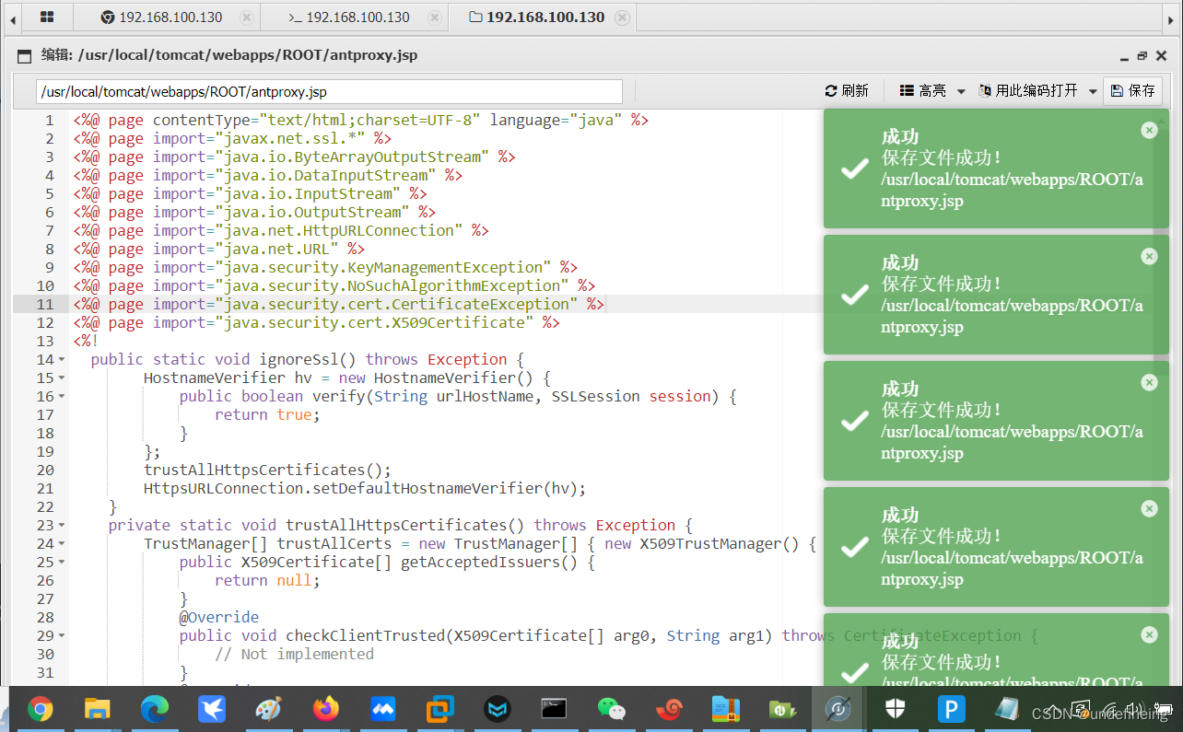Open the notepad eraser app in taskbar

(1006, 709)
